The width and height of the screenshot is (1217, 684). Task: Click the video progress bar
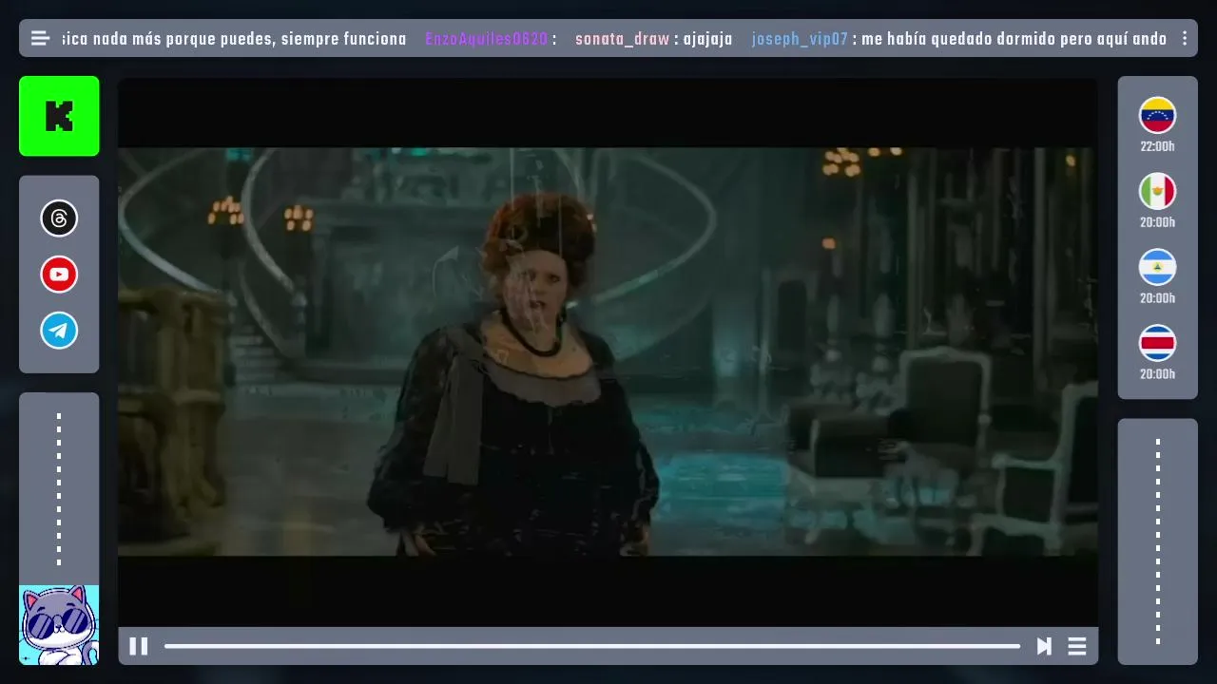point(592,646)
